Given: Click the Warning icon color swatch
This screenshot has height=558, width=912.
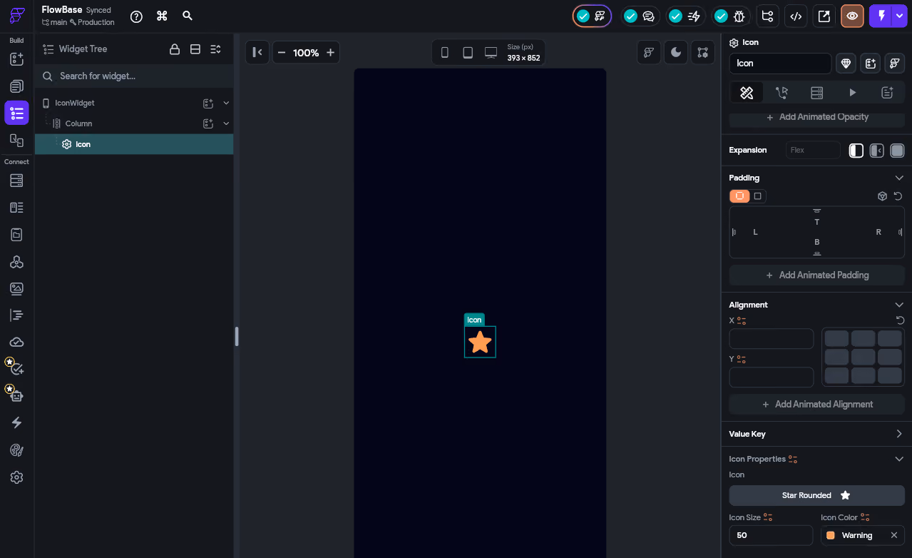Looking at the screenshot, I should (831, 535).
